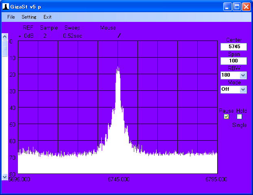253x195 pixels.
Task: Click the Center frequency field 5745
Action: pyautogui.click(x=233, y=47)
